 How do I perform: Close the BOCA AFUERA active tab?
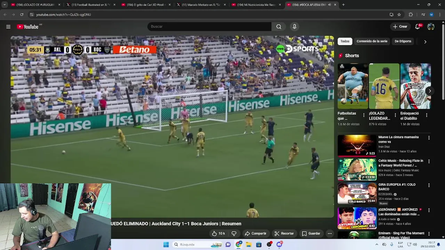click(x=335, y=5)
